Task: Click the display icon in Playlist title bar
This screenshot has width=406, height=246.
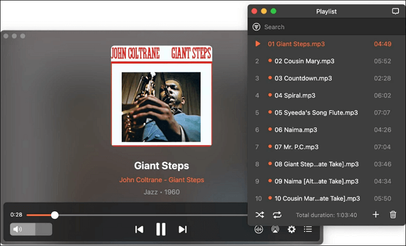Action: click(395, 11)
